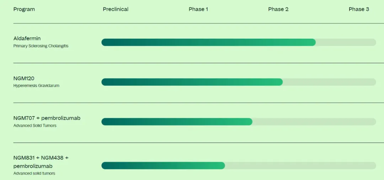Select the Preclinical stage header
The width and height of the screenshot is (384, 180).
point(116,9)
